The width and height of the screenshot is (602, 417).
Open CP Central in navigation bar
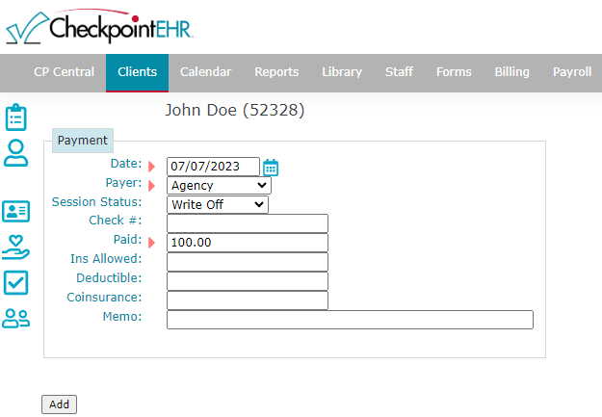64,72
